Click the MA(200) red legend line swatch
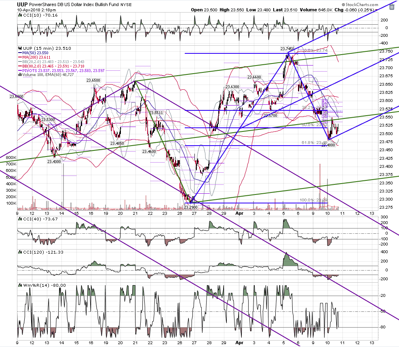399x347 pixels. point(20,57)
